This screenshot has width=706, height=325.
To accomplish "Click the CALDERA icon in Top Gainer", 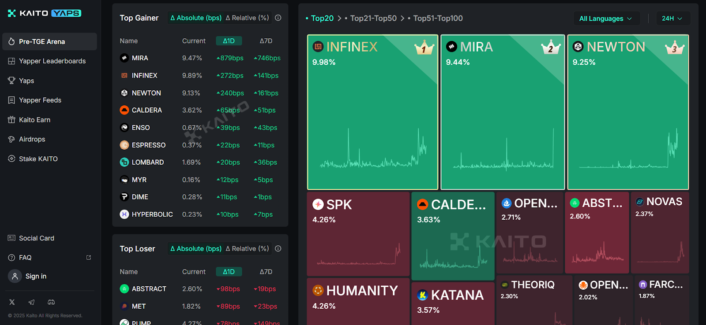I will pos(124,110).
